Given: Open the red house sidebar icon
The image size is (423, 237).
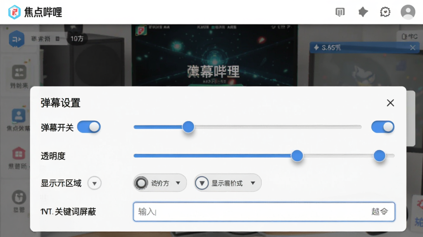Looking at the screenshot, I should pyautogui.click(x=19, y=153).
